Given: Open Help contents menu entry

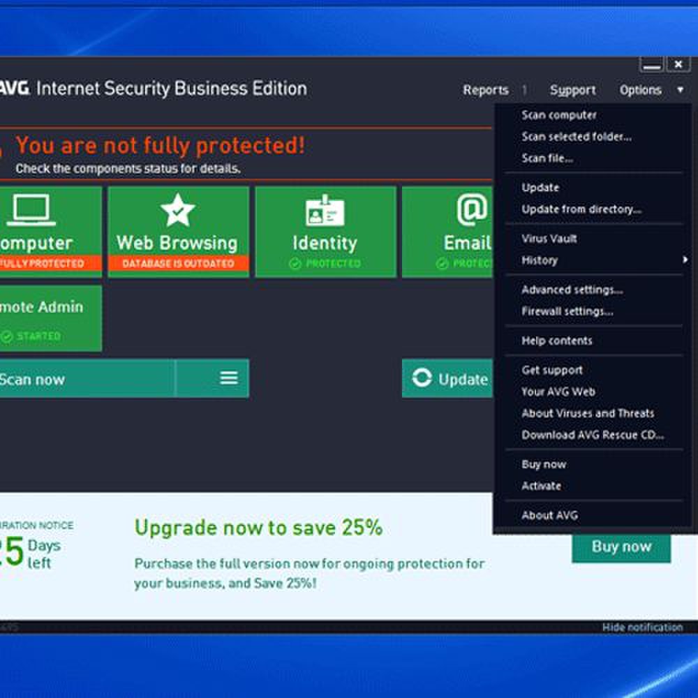Looking at the screenshot, I should click(x=557, y=341).
